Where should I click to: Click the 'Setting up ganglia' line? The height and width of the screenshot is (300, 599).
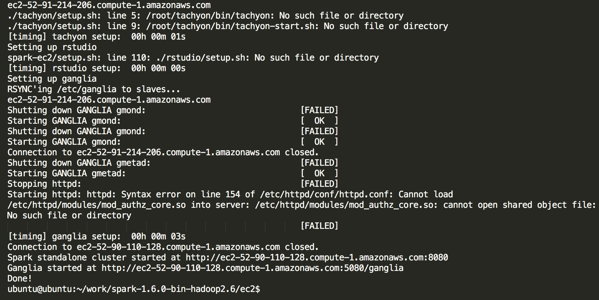[52, 79]
